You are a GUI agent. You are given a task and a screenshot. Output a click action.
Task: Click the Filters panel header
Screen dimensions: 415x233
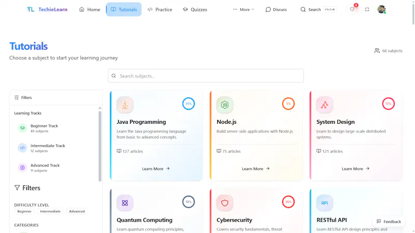(56, 97)
